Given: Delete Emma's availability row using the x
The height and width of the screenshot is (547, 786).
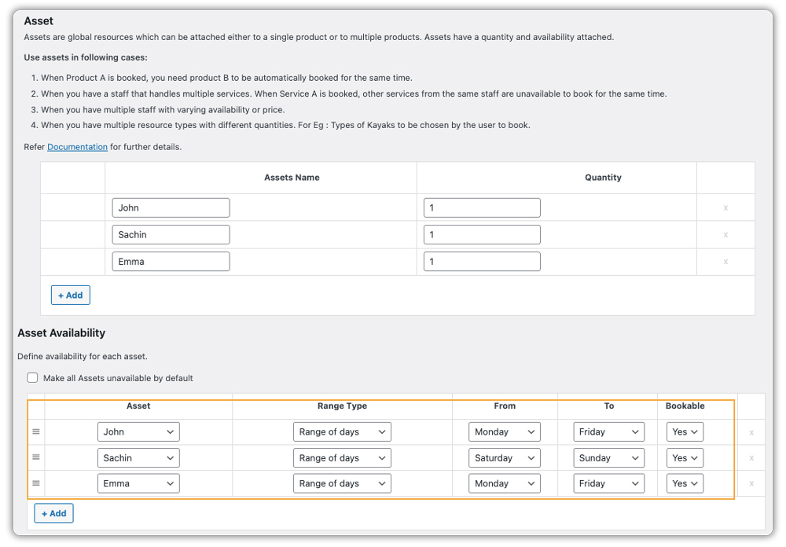Looking at the screenshot, I should 751,483.
